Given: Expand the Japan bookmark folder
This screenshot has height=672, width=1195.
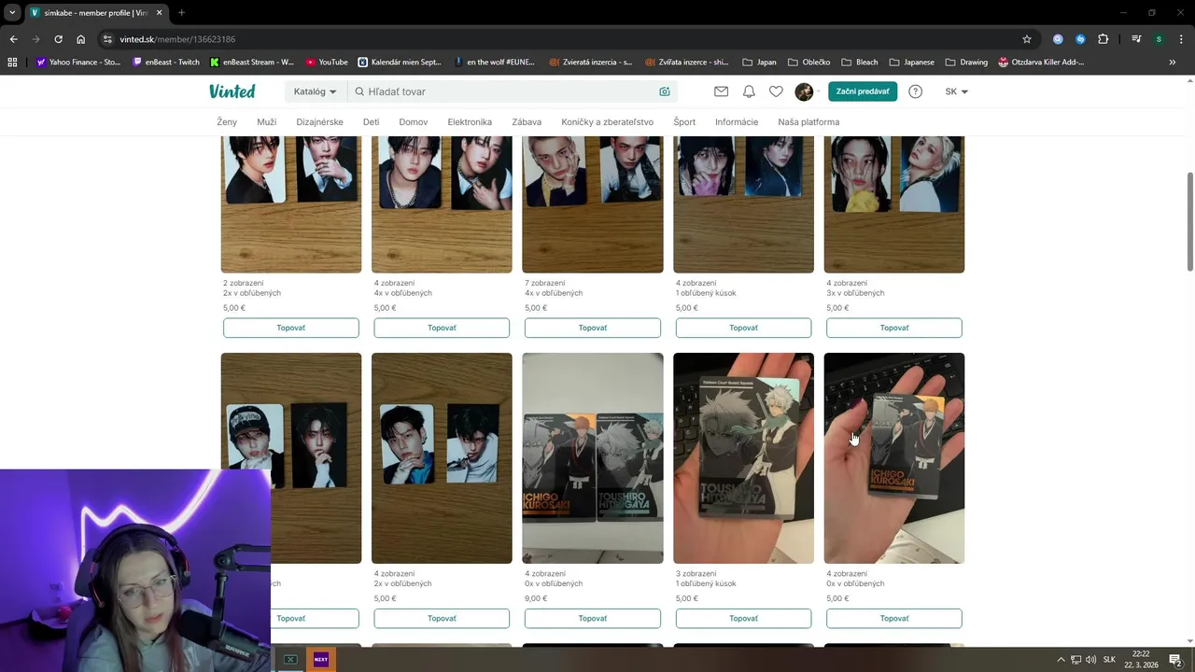Looking at the screenshot, I should 759,63.
